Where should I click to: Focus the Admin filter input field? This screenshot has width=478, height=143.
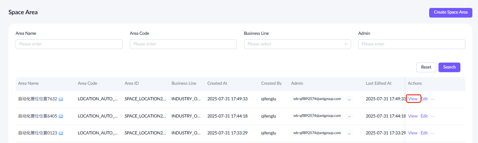(x=412, y=44)
